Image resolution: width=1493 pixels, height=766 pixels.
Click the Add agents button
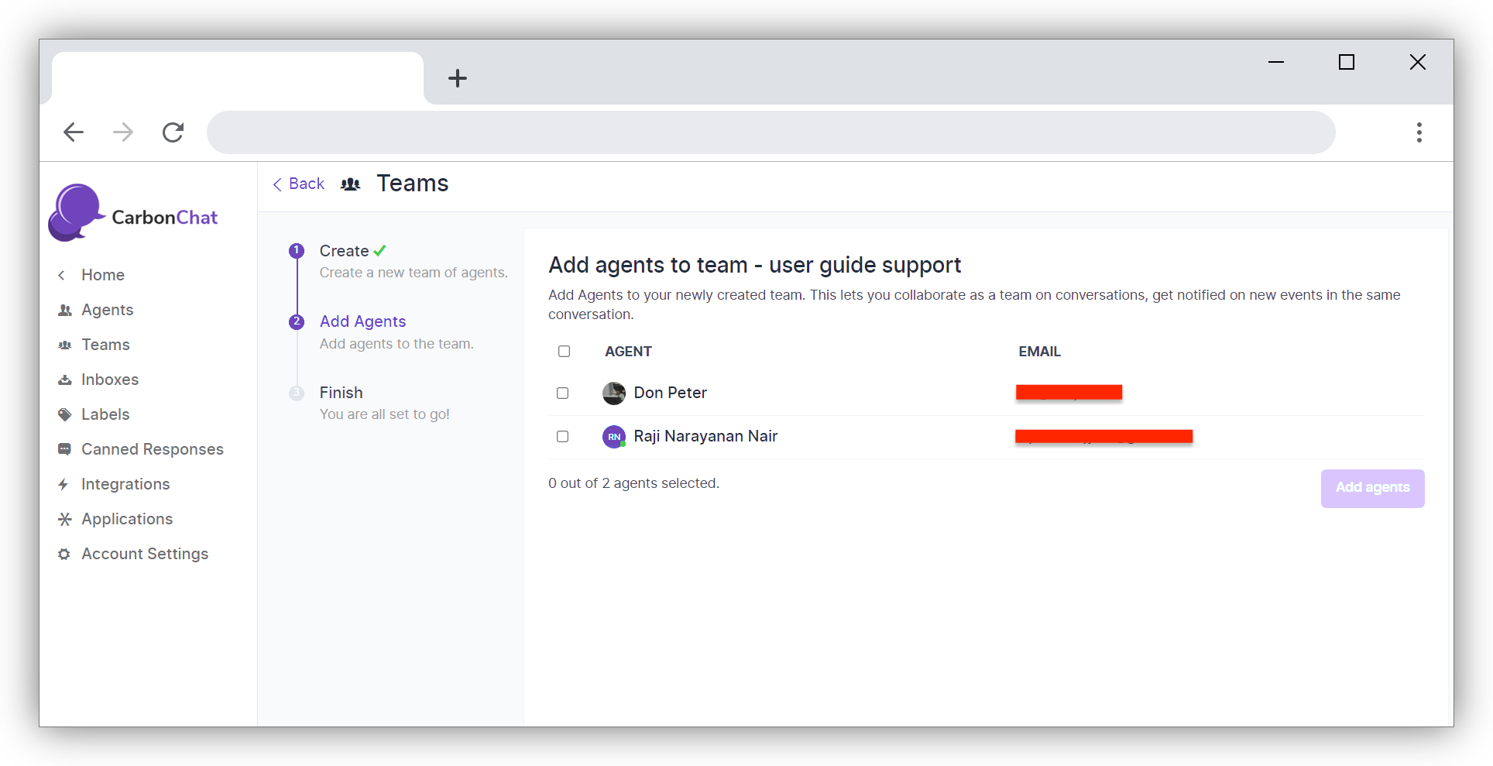point(1372,488)
